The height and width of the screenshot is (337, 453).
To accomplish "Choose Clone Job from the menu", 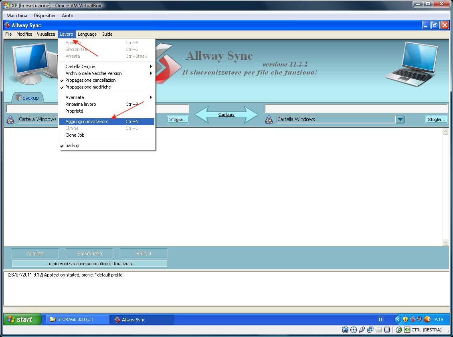I will (x=107, y=135).
